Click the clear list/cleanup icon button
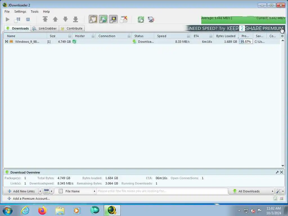This screenshot has height=216, width=288. click(x=46, y=191)
